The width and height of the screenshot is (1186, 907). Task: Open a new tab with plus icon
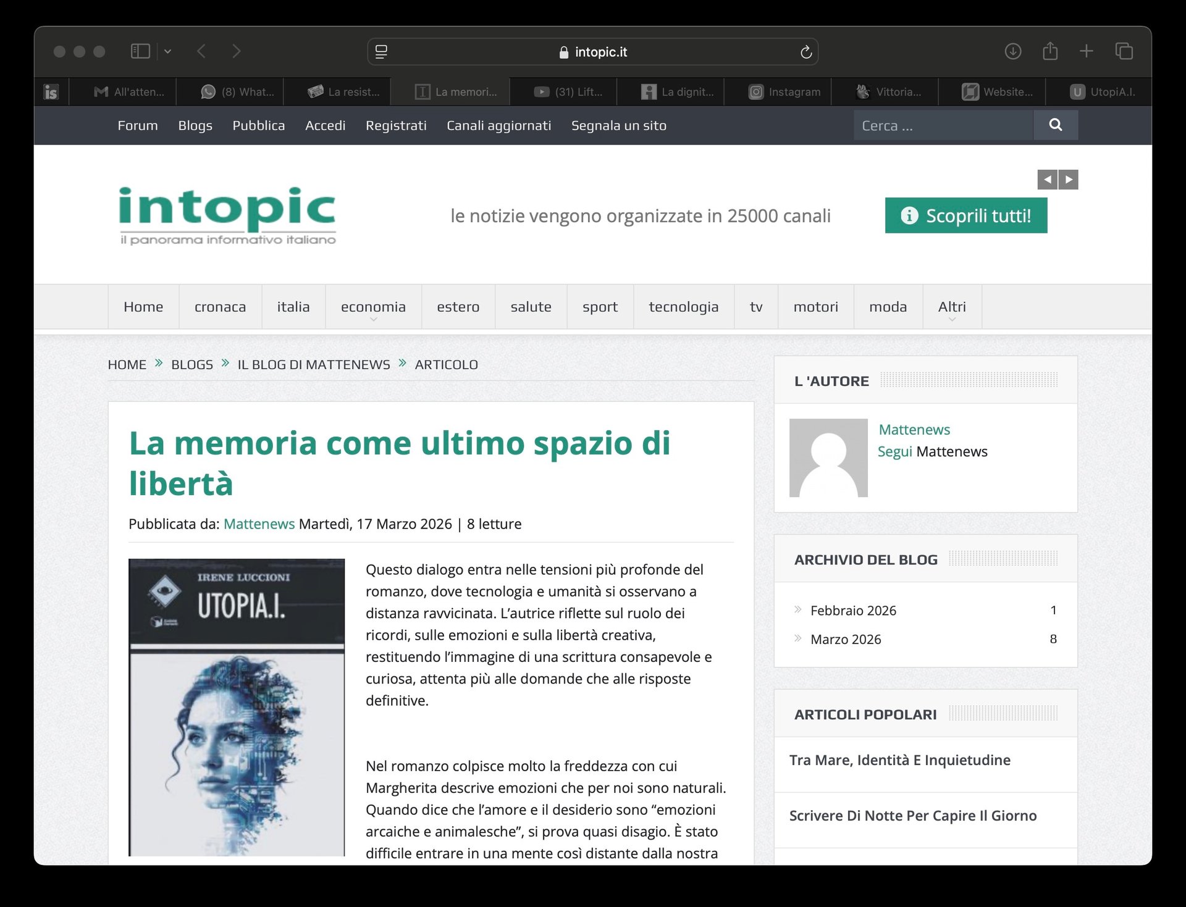1087,51
